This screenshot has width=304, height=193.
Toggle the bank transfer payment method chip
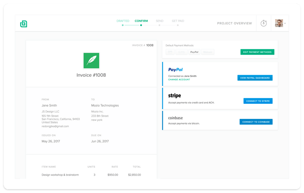click(x=182, y=52)
